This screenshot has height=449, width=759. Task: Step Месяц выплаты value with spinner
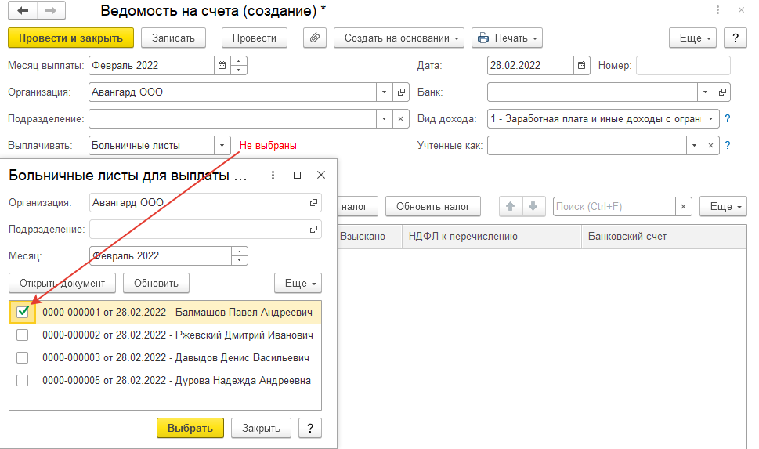click(239, 65)
